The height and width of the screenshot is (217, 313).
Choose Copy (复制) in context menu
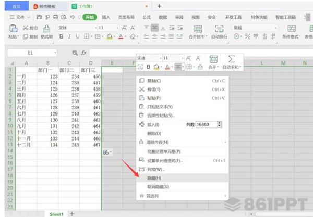[183, 81]
